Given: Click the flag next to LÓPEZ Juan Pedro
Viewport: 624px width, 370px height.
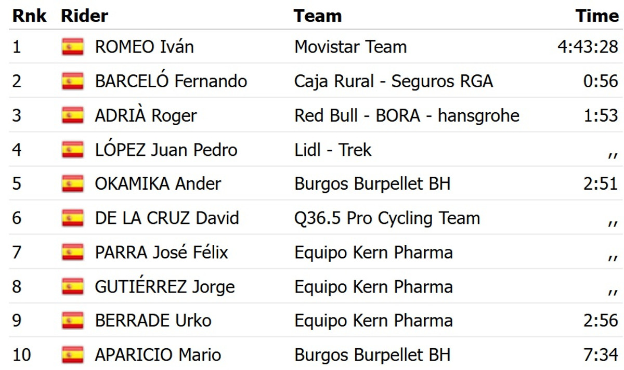Looking at the screenshot, I should pyautogui.click(x=72, y=150).
